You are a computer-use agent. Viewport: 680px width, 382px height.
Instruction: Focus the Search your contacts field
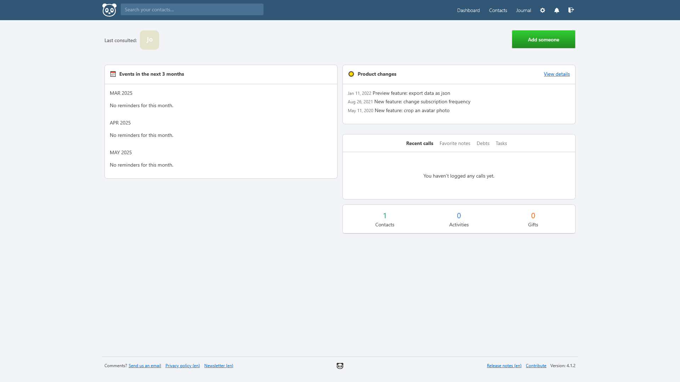[192, 10]
